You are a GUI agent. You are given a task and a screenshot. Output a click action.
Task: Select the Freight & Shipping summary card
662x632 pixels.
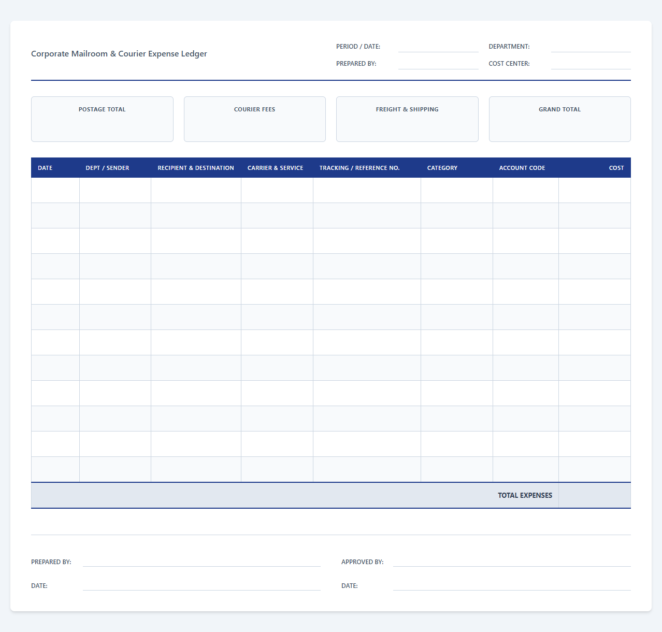pyautogui.click(x=407, y=119)
